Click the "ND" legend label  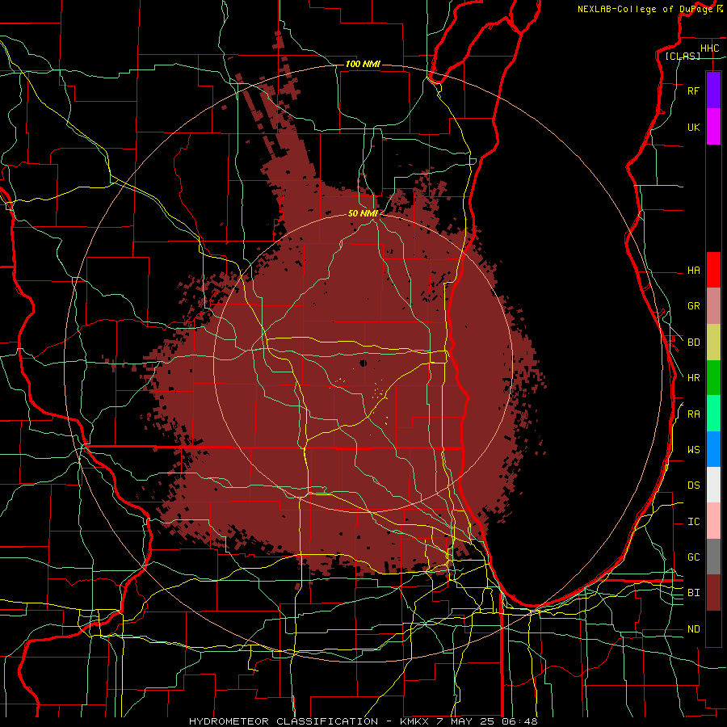693,629
